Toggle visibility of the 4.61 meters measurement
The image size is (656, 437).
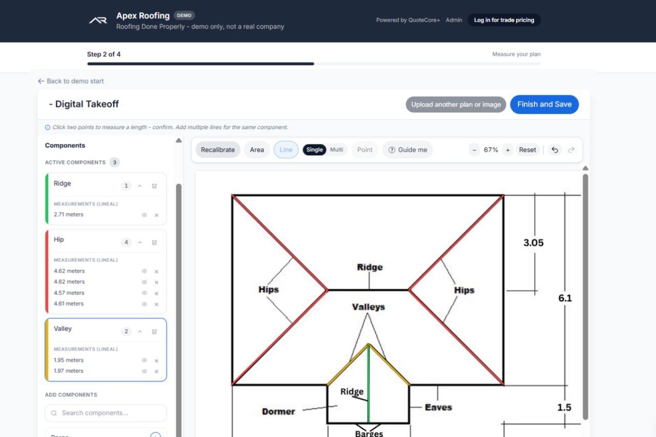(145, 304)
